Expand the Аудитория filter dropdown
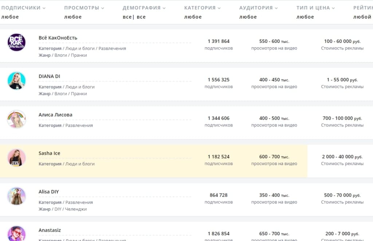This screenshot has height=241, width=373. tap(258, 8)
